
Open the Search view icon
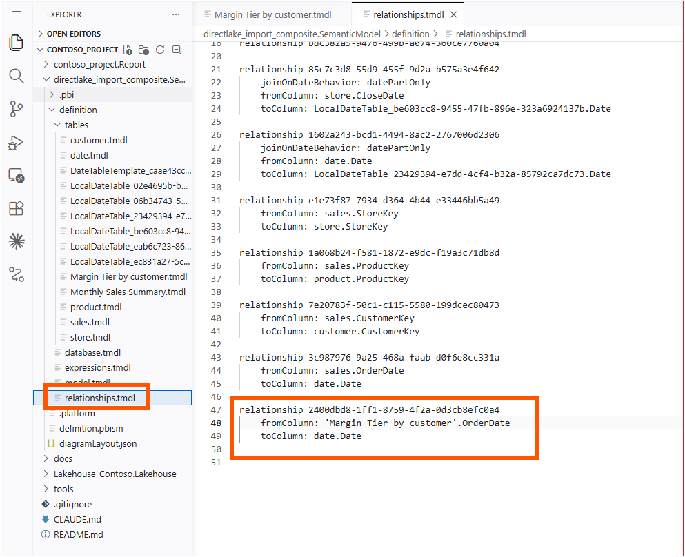tap(17, 76)
